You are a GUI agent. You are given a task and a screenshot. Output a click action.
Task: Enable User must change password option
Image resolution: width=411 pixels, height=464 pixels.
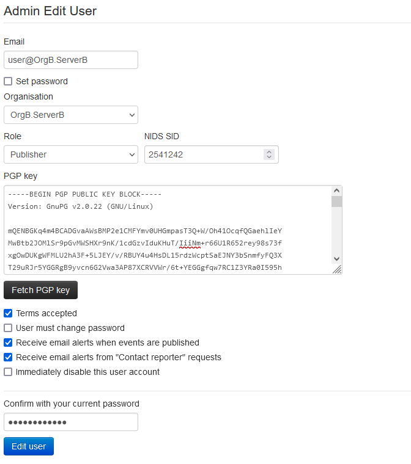(8, 328)
